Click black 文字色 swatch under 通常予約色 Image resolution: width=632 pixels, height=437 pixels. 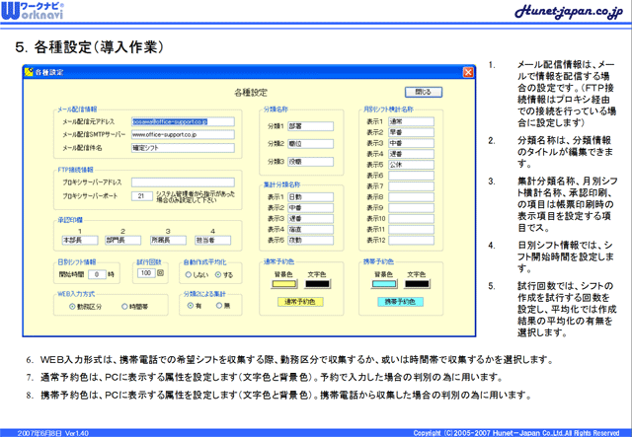click(x=316, y=284)
